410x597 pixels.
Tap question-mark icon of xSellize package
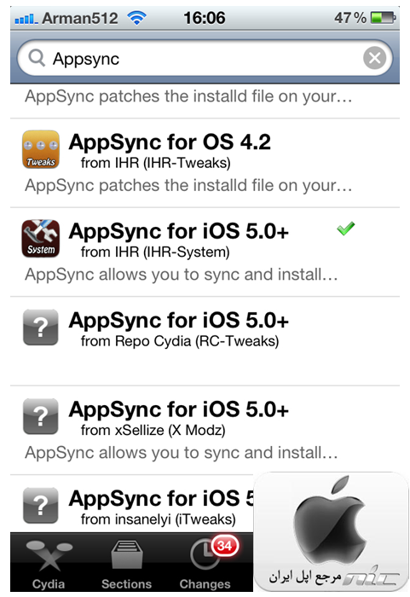tap(41, 416)
